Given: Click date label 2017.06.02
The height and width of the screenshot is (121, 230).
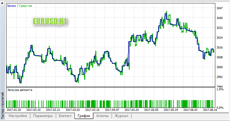Looking at the screenshot, I should click(190, 110).
